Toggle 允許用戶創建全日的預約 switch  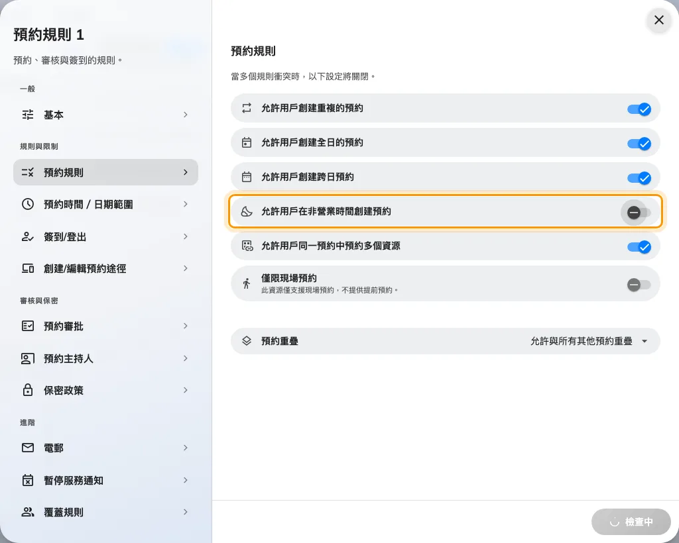639,144
